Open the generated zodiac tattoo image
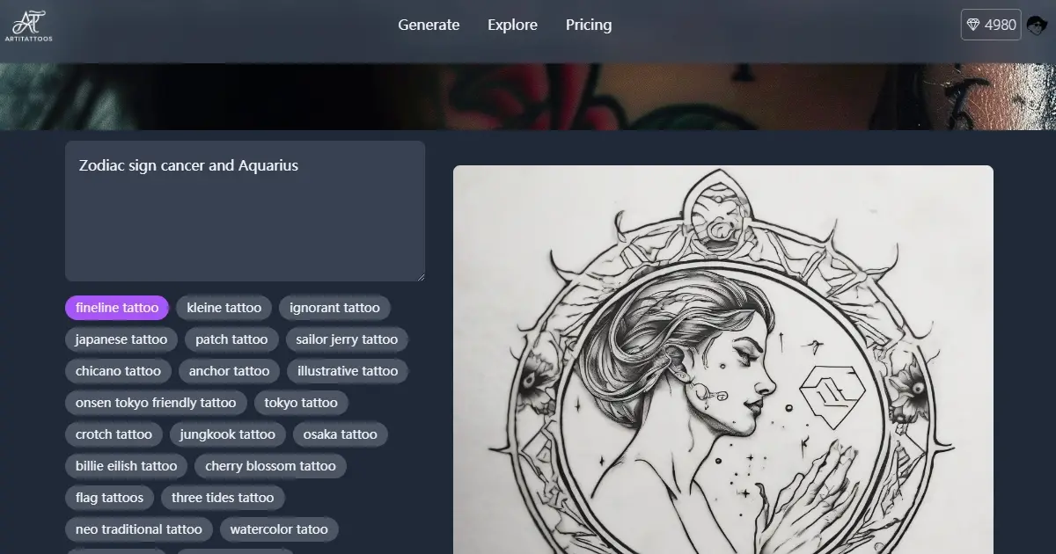1056x554 pixels. [x=723, y=360]
